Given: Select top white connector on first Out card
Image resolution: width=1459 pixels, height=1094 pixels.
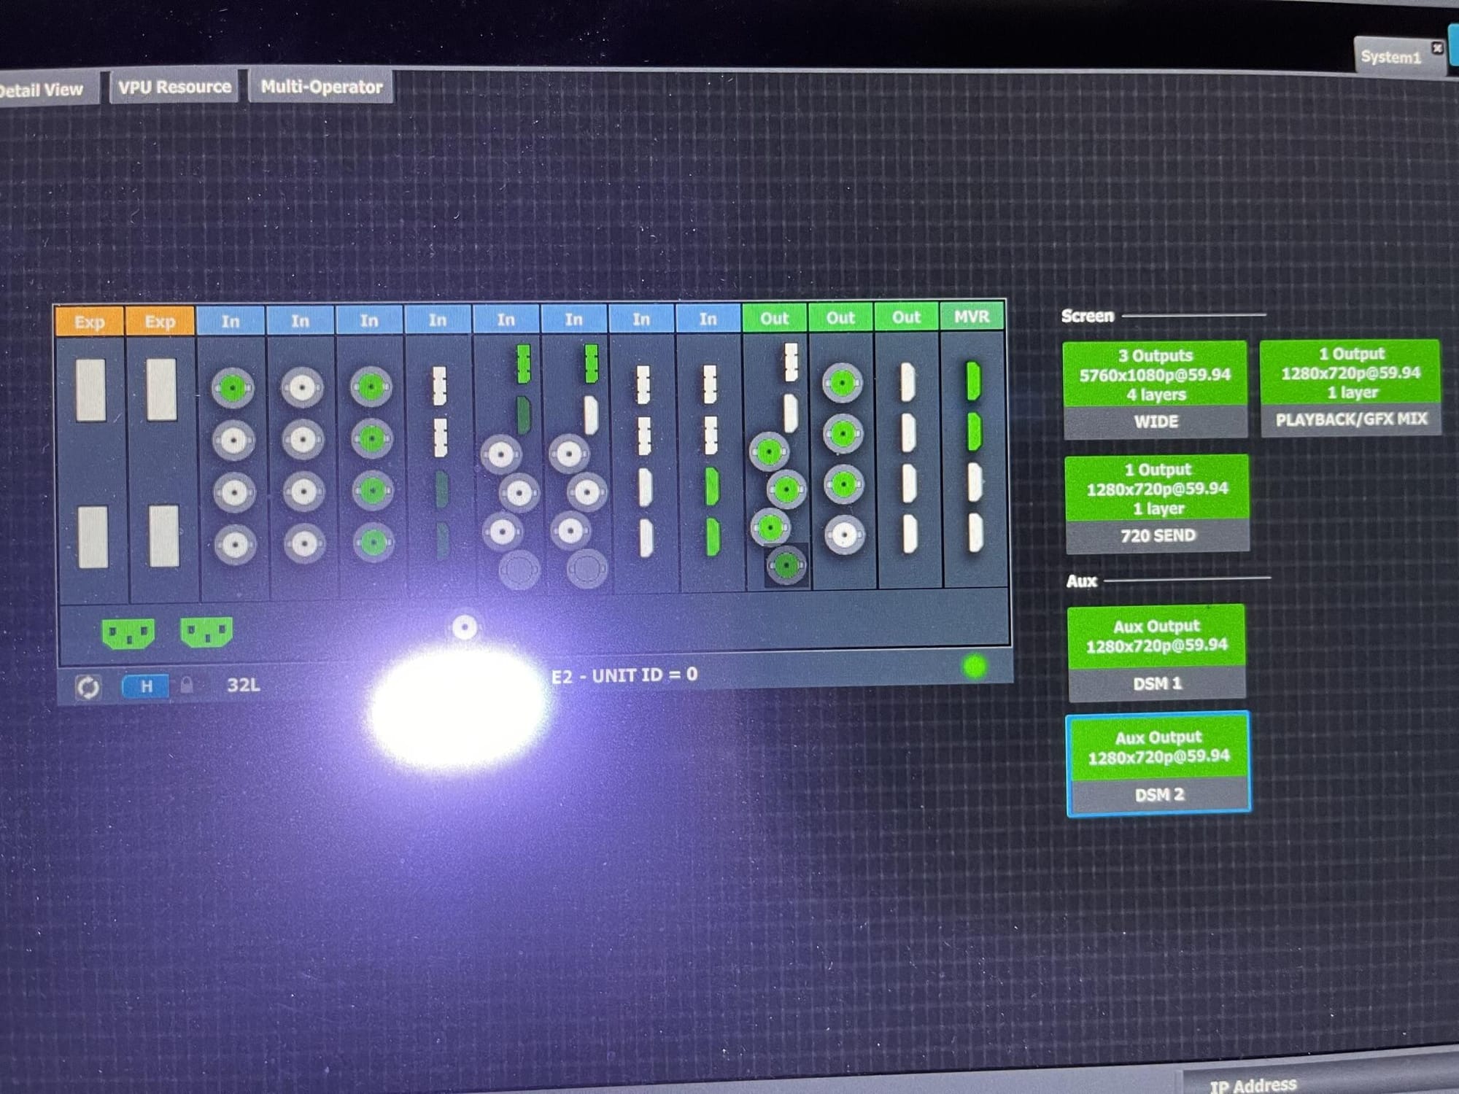Looking at the screenshot, I should coord(791,362).
